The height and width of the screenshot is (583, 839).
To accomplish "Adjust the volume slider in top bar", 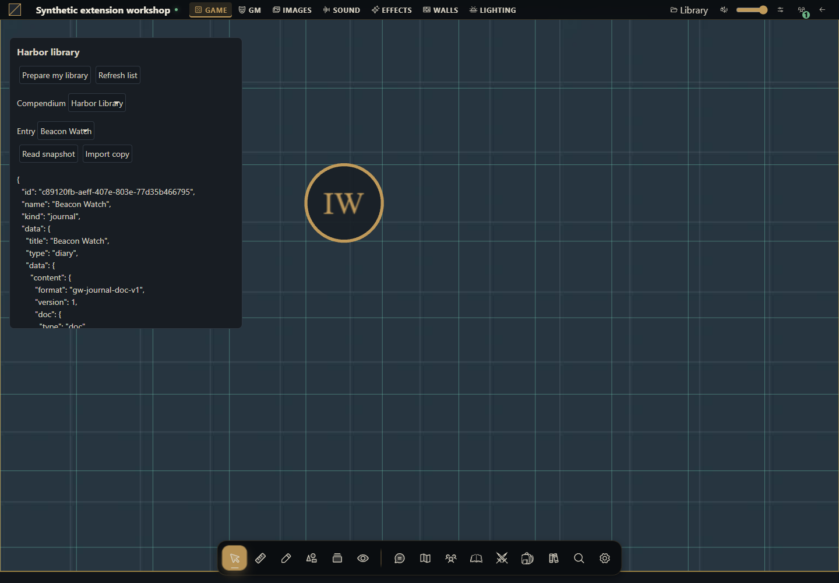I will pyautogui.click(x=752, y=10).
